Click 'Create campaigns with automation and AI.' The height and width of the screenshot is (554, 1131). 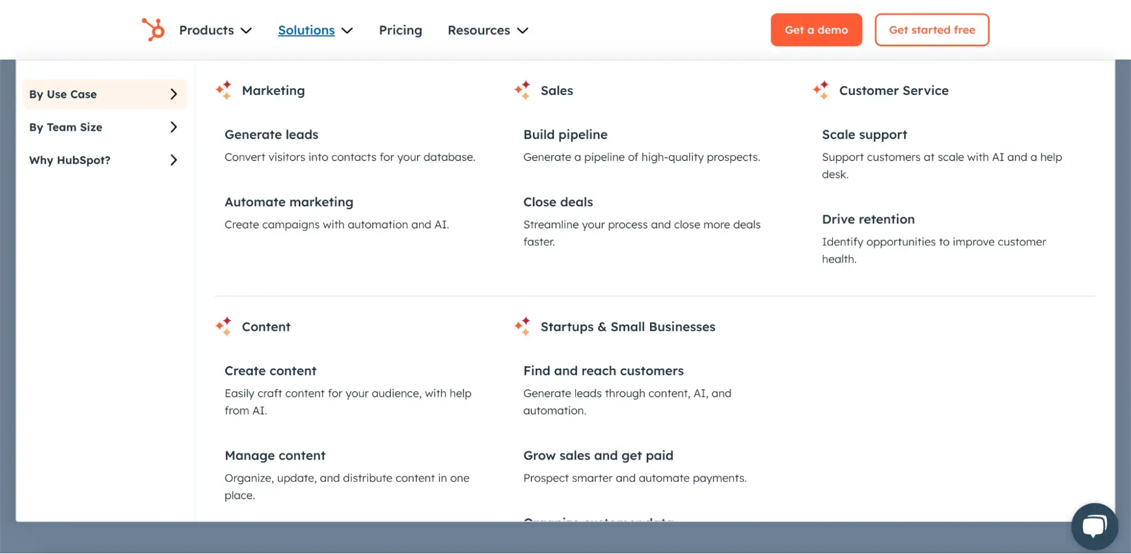pyautogui.click(x=337, y=224)
